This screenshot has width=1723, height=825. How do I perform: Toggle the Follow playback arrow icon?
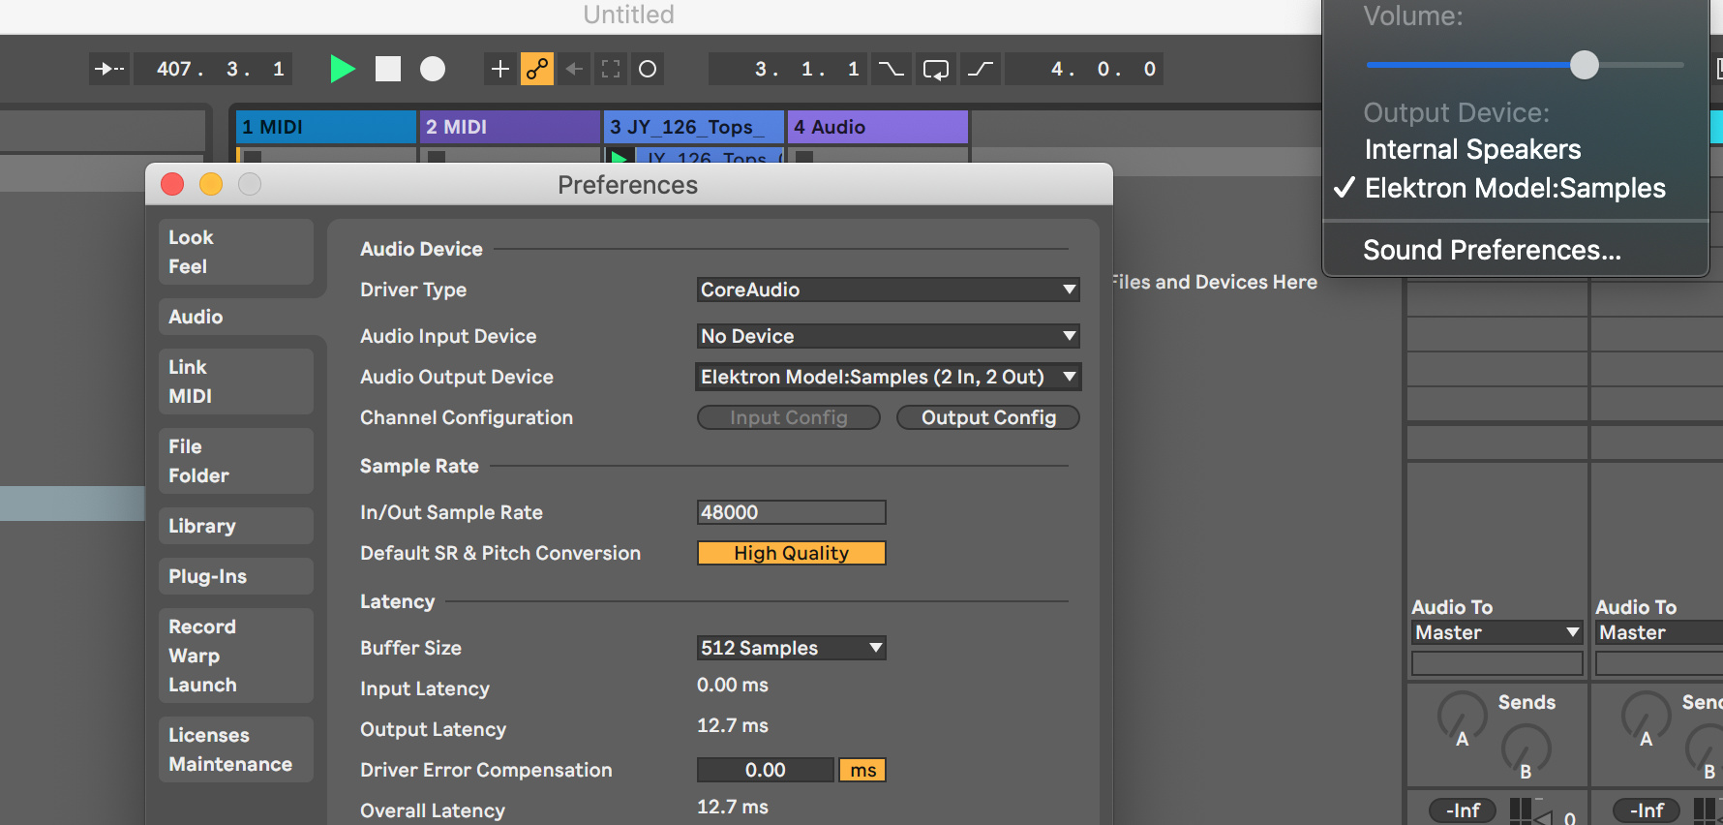pos(108,69)
